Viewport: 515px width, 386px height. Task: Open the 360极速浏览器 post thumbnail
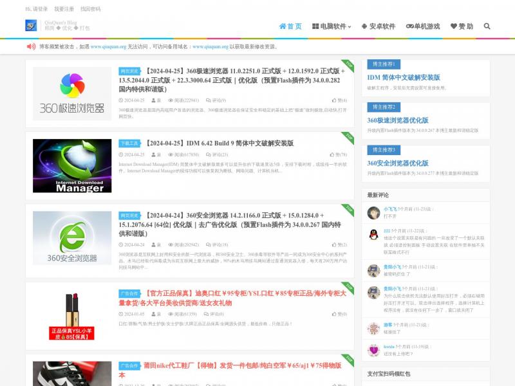point(72,93)
